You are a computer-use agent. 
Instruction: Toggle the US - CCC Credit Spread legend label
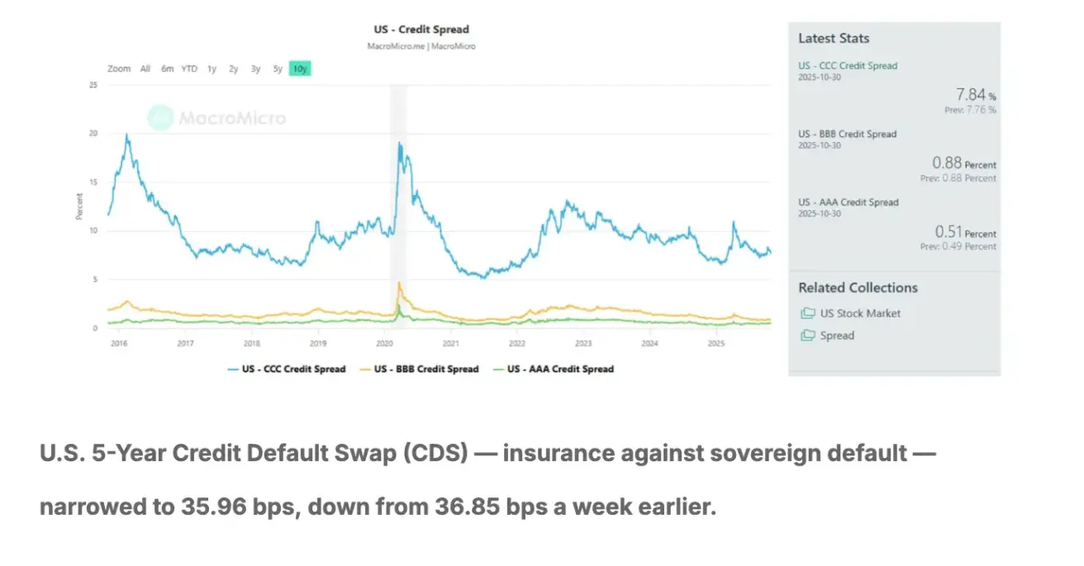[293, 370]
